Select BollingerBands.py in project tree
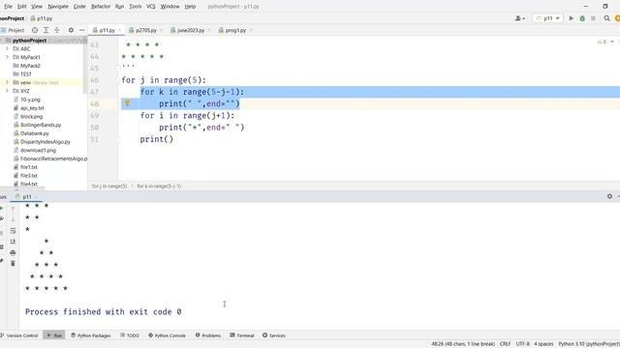This screenshot has width=620, height=348. (41, 125)
